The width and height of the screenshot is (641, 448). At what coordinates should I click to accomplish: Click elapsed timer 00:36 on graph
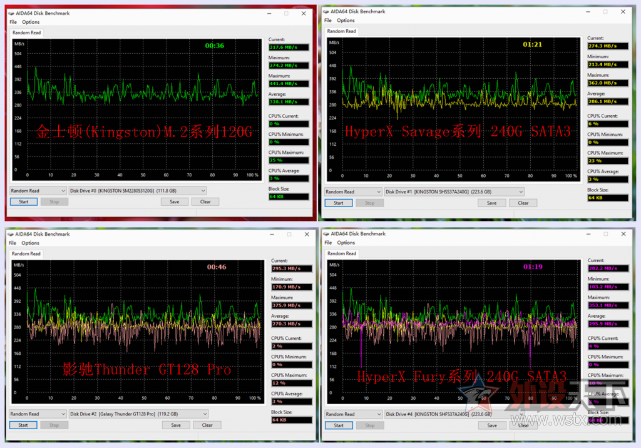(x=215, y=46)
